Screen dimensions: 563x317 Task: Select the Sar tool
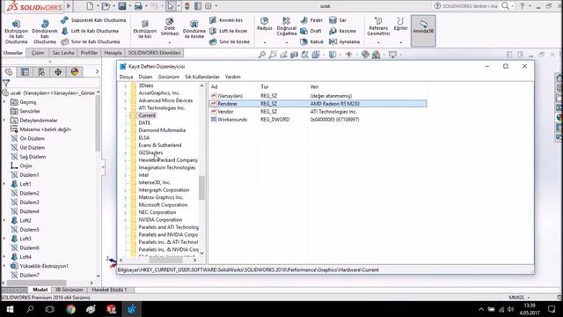338,20
